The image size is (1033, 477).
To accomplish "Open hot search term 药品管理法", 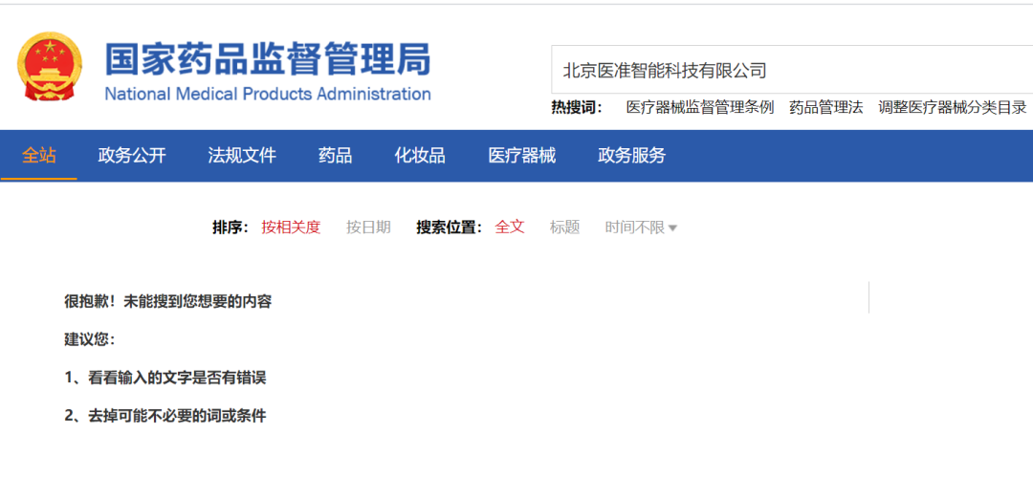I will coord(826,108).
